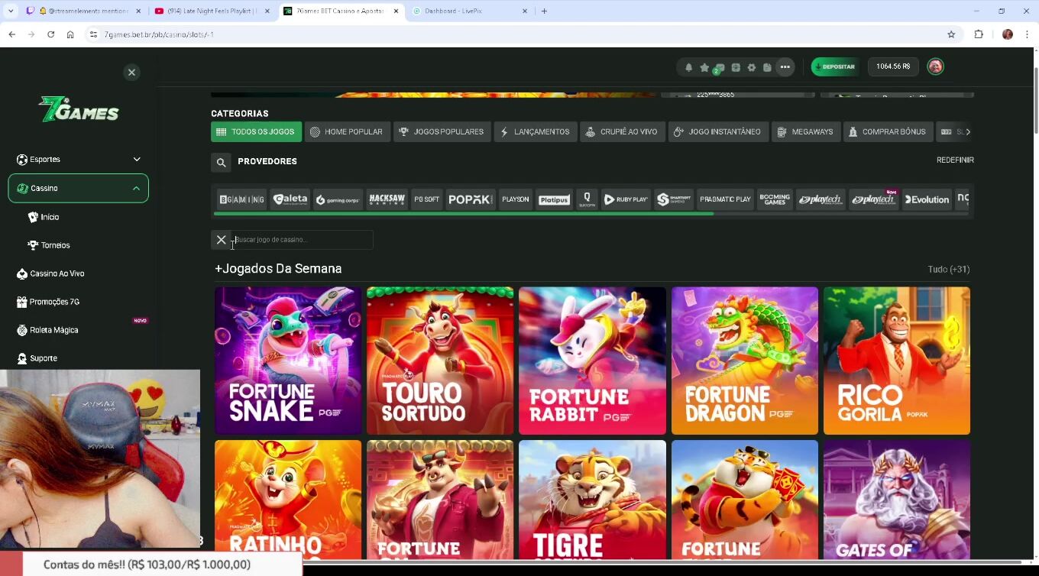Open documents icon in header toolbar

point(767,67)
